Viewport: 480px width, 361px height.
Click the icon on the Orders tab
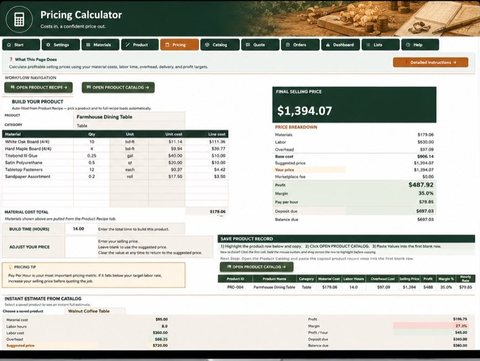(288, 45)
